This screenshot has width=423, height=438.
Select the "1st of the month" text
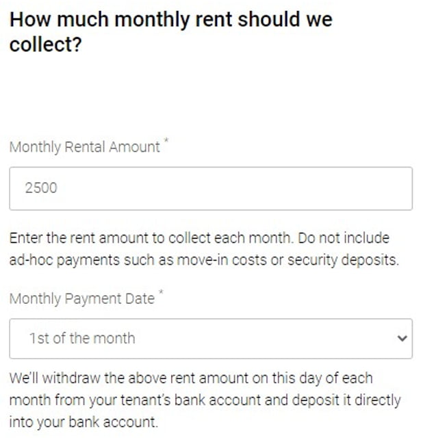(x=82, y=338)
